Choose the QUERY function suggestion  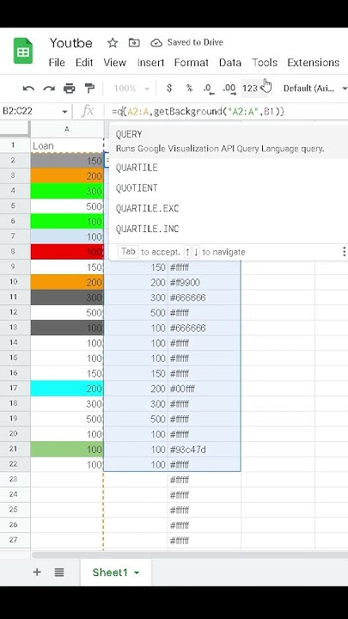coord(229,141)
